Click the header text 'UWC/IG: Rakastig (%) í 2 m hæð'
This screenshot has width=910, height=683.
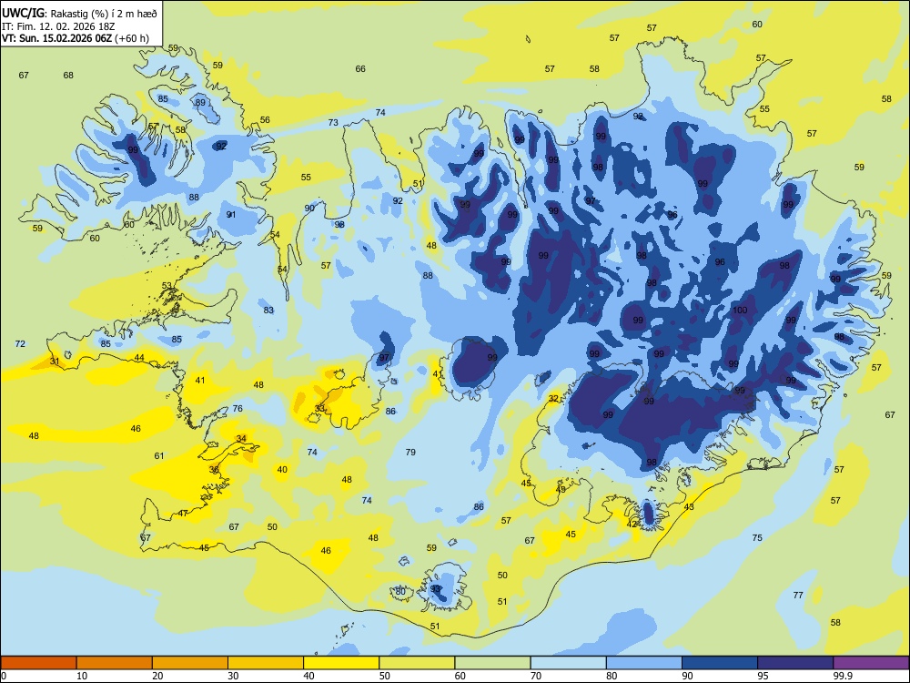(79, 13)
